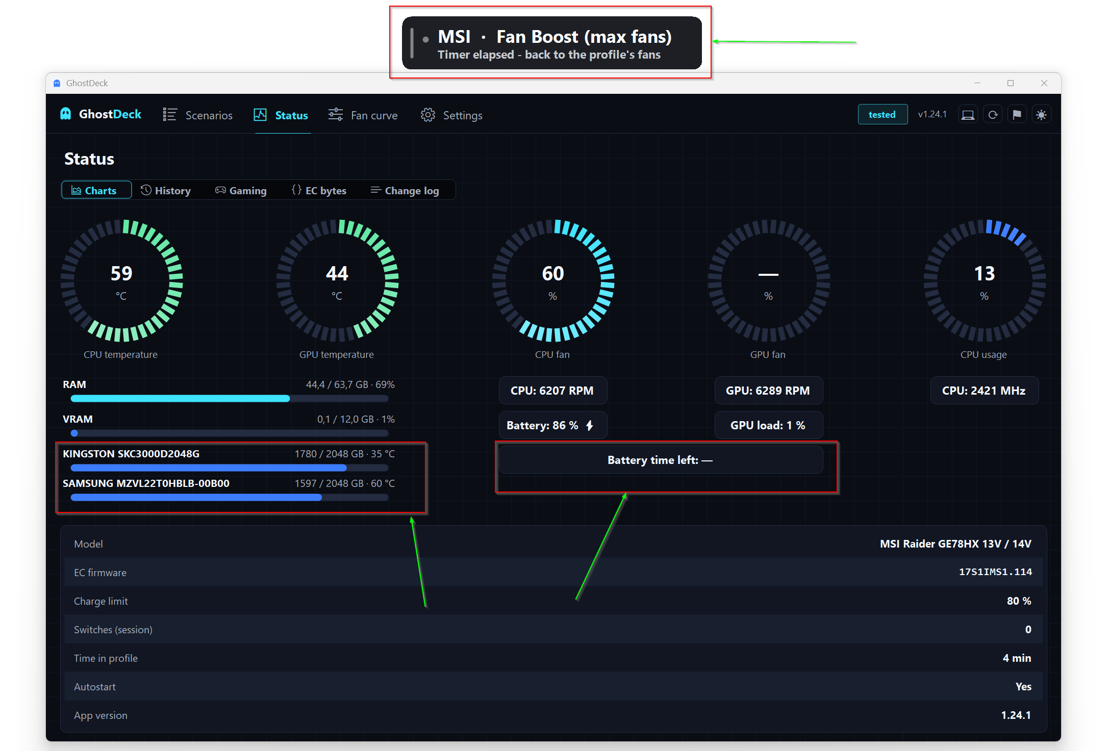This screenshot has width=1109, height=751.
Task: Click the VRAM usage bar
Action: click(230, 433)
